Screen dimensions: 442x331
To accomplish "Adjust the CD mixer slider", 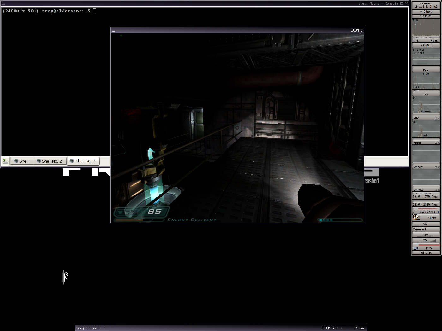I will 426,241.
